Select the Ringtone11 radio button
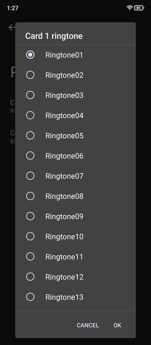The width and height of the screenshot is (151, 345). (x=30, y=257)
